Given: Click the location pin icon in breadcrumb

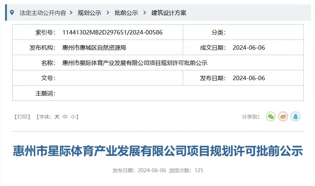Looking at the screenshot, I should pos(12,12).
